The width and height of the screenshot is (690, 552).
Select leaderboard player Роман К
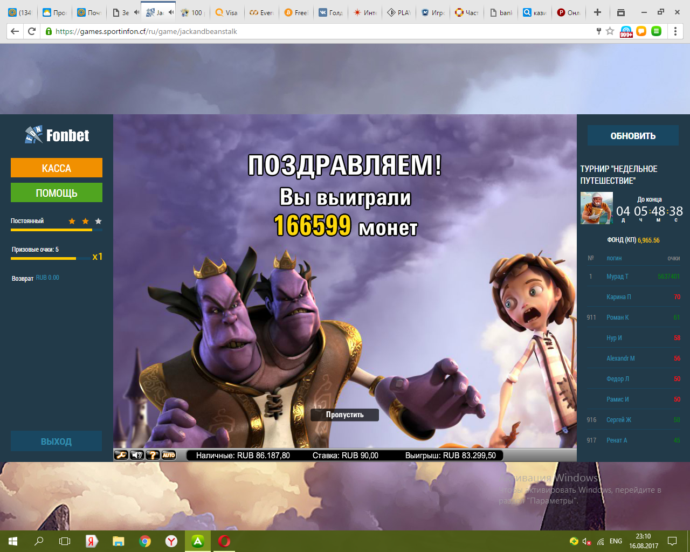[x=617, y=318]
